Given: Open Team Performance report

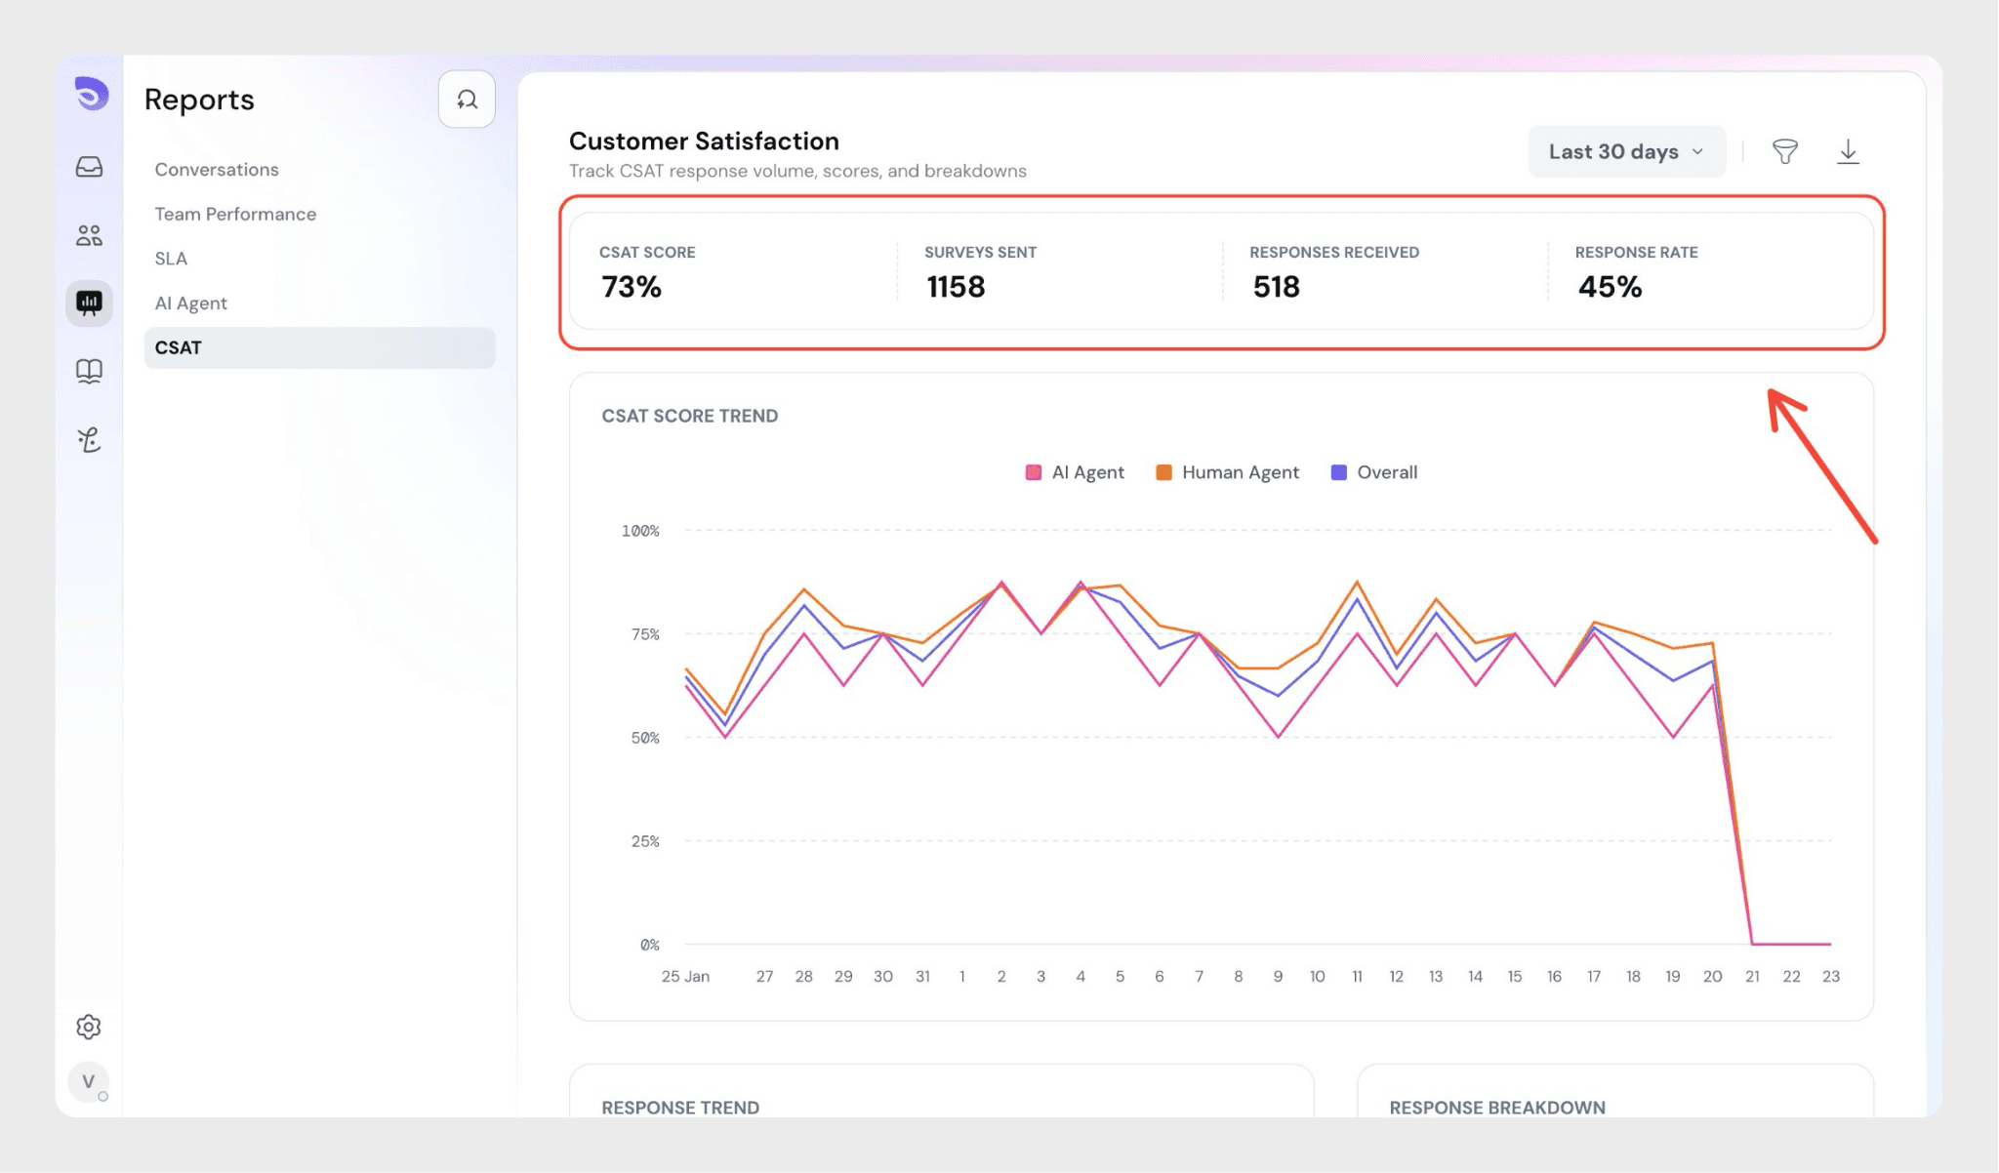Looking at the screenshot, I should tap(235, 214).
